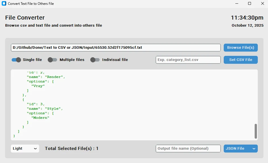Click the File Converter heading
Image resolution: width=268 pixels, height=163 pixels.
(25, 18)
